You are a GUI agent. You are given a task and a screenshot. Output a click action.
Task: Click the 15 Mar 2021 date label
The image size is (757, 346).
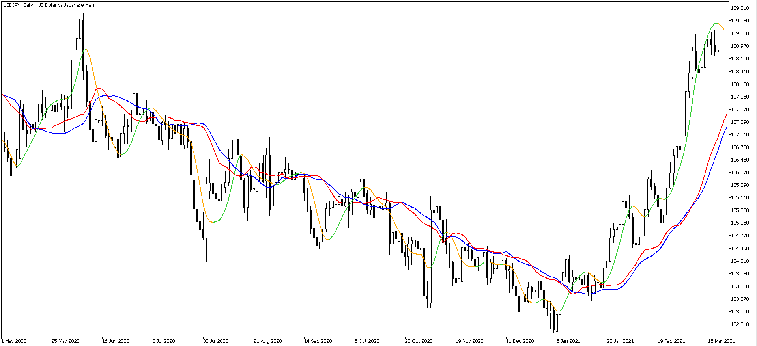[x=721, y=341]
